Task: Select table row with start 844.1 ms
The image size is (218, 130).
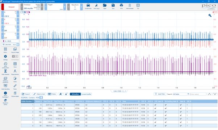Action: (119, 112)
